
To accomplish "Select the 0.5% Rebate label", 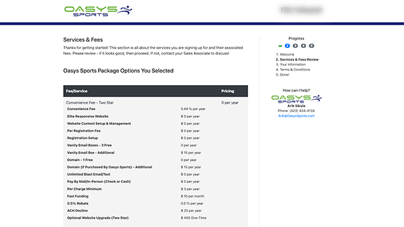I will coord(78,203).
